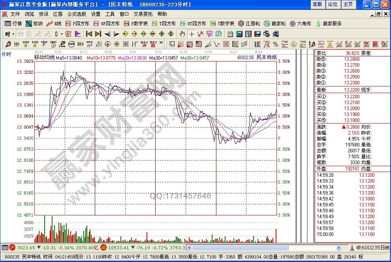This screenshot has height=262, width=391.
Task: Click the 客服 button in title bar
Action: (x=317, y=4)
